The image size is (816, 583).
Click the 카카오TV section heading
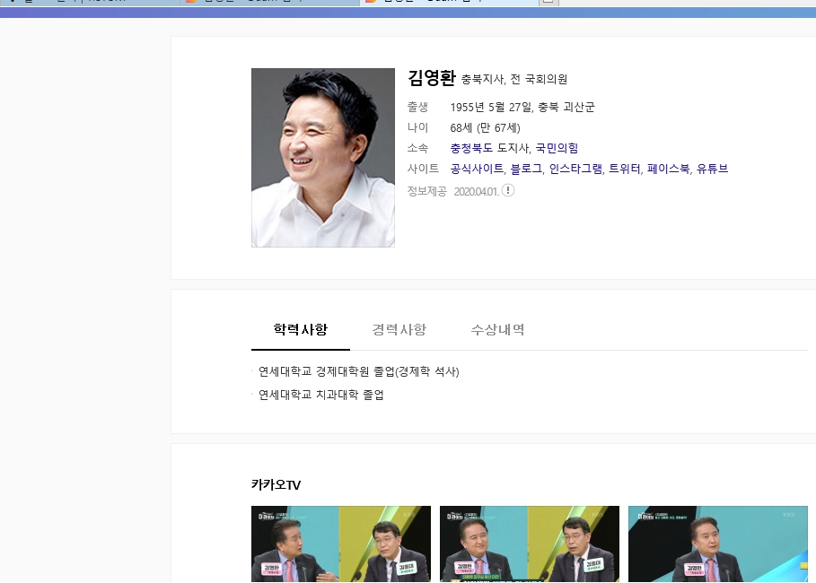click(276, 484)
